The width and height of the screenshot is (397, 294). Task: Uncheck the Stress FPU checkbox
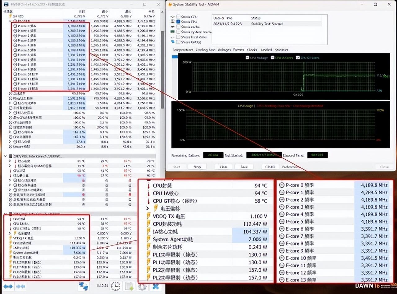(x=178, y=22)
